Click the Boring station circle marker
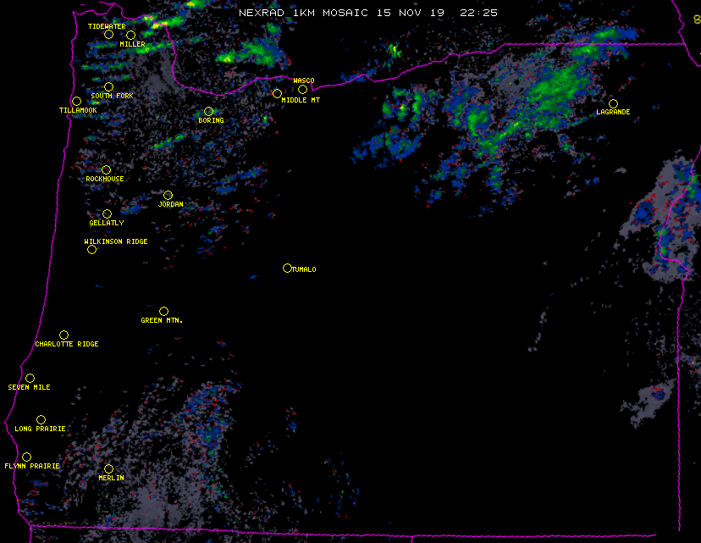Image resolution: width=701 pixels, height=543 pixels. coord(208,111)
